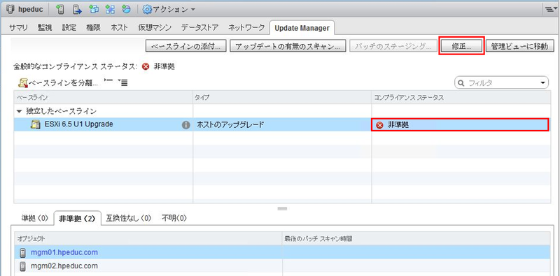Image resolution: width=560 pixels, height=276 pixels.
Task: Click the コンプライアンス ステータス column header
Action: (x=461, y=97)
